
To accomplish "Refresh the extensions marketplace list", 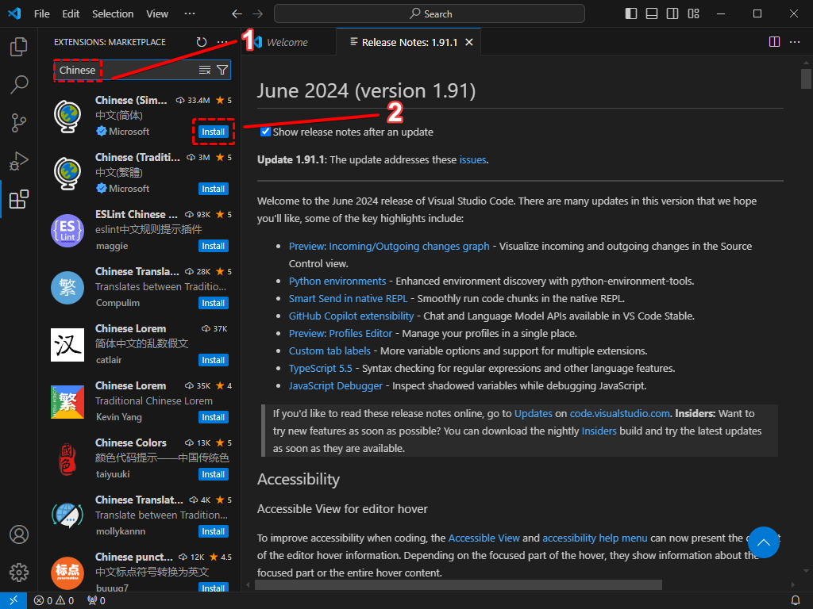I will (x=202, y=42).
